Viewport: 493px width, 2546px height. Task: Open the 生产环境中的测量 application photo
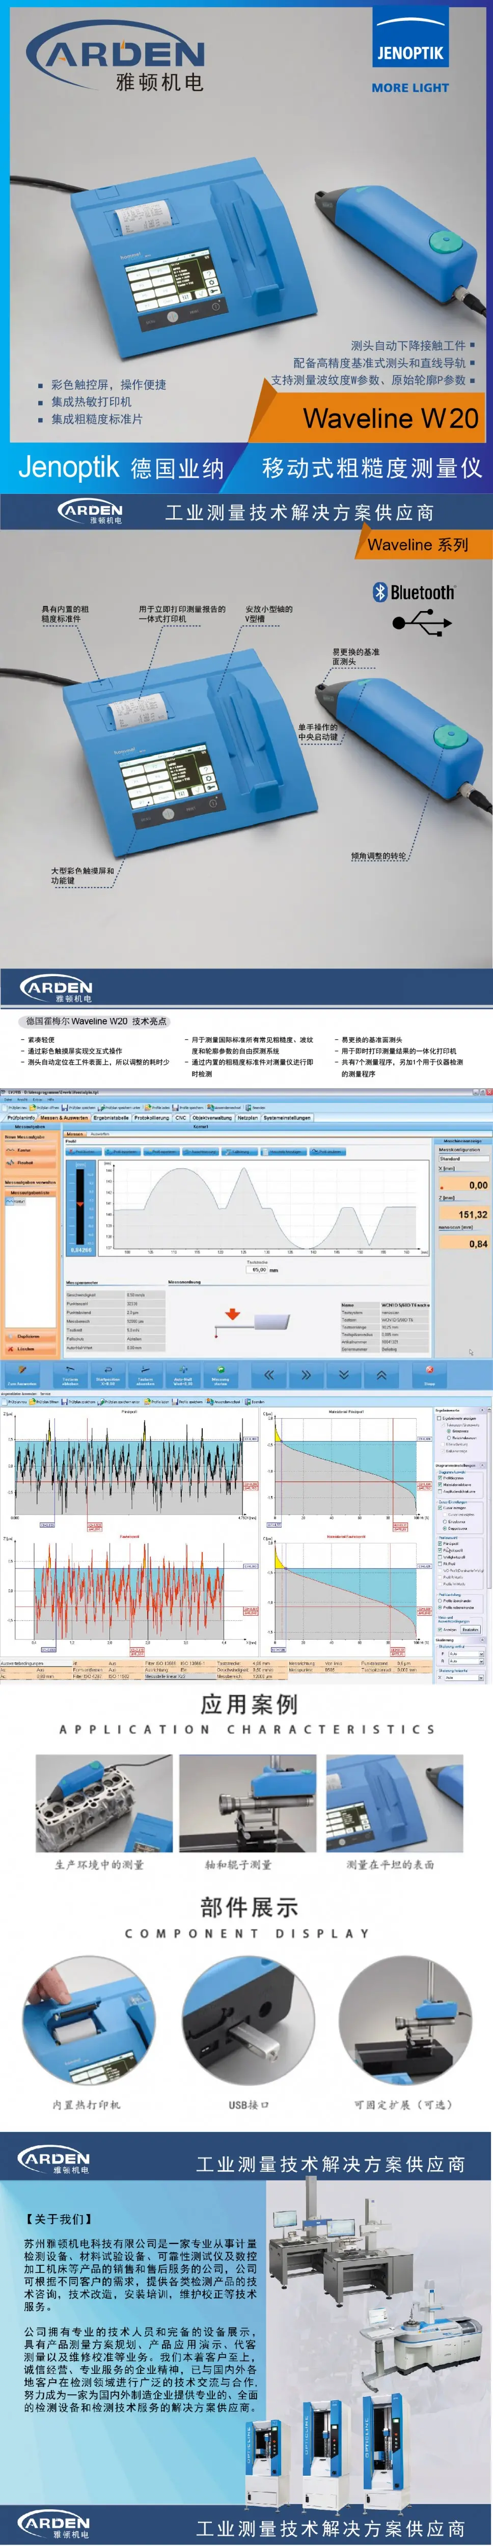point(104,1803)
